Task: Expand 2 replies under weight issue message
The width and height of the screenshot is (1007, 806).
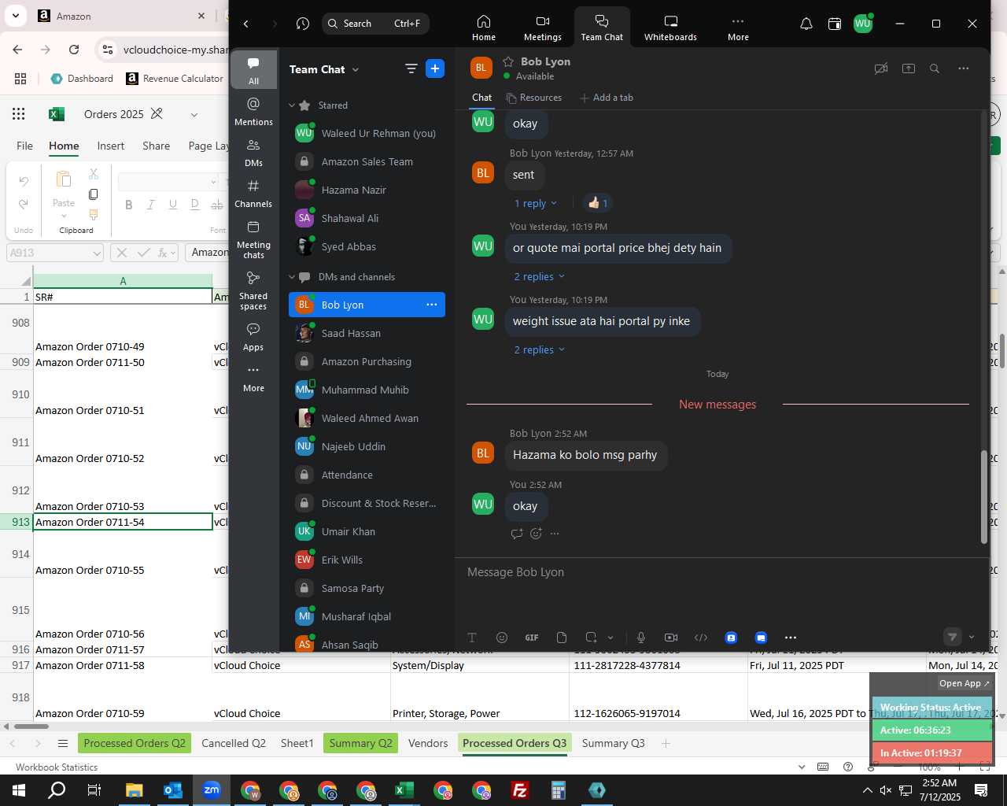Action: coord(540,349)
